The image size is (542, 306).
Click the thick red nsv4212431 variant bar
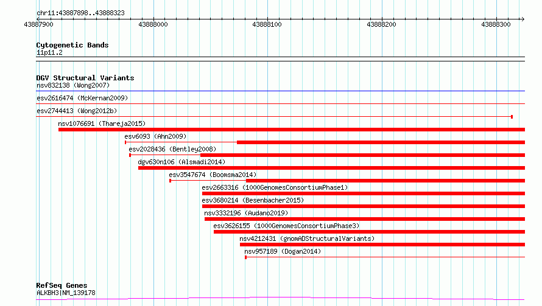point(382,245)
